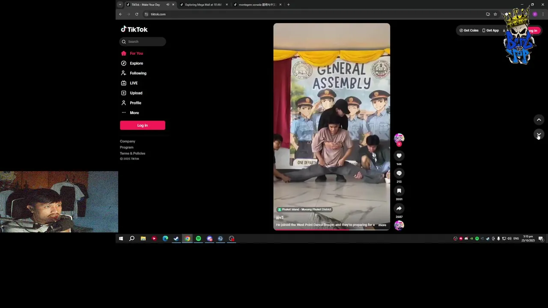Screen dimensions: 548x308
Task: Switch to 'montagem xonada' tab
Action: point(257,5)
